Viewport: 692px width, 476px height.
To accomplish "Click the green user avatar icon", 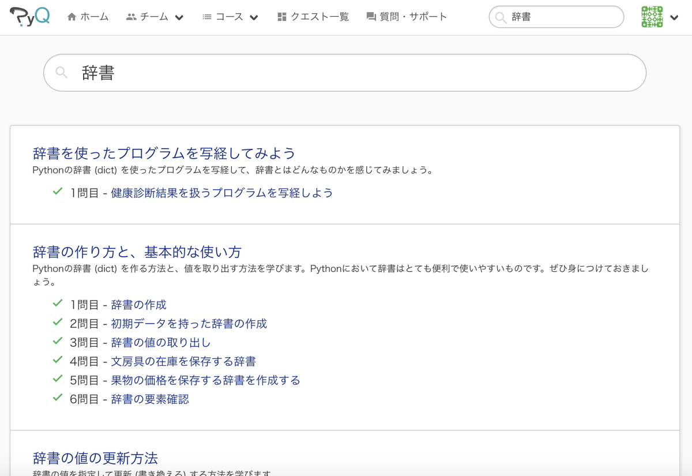I will click(652, 17).
